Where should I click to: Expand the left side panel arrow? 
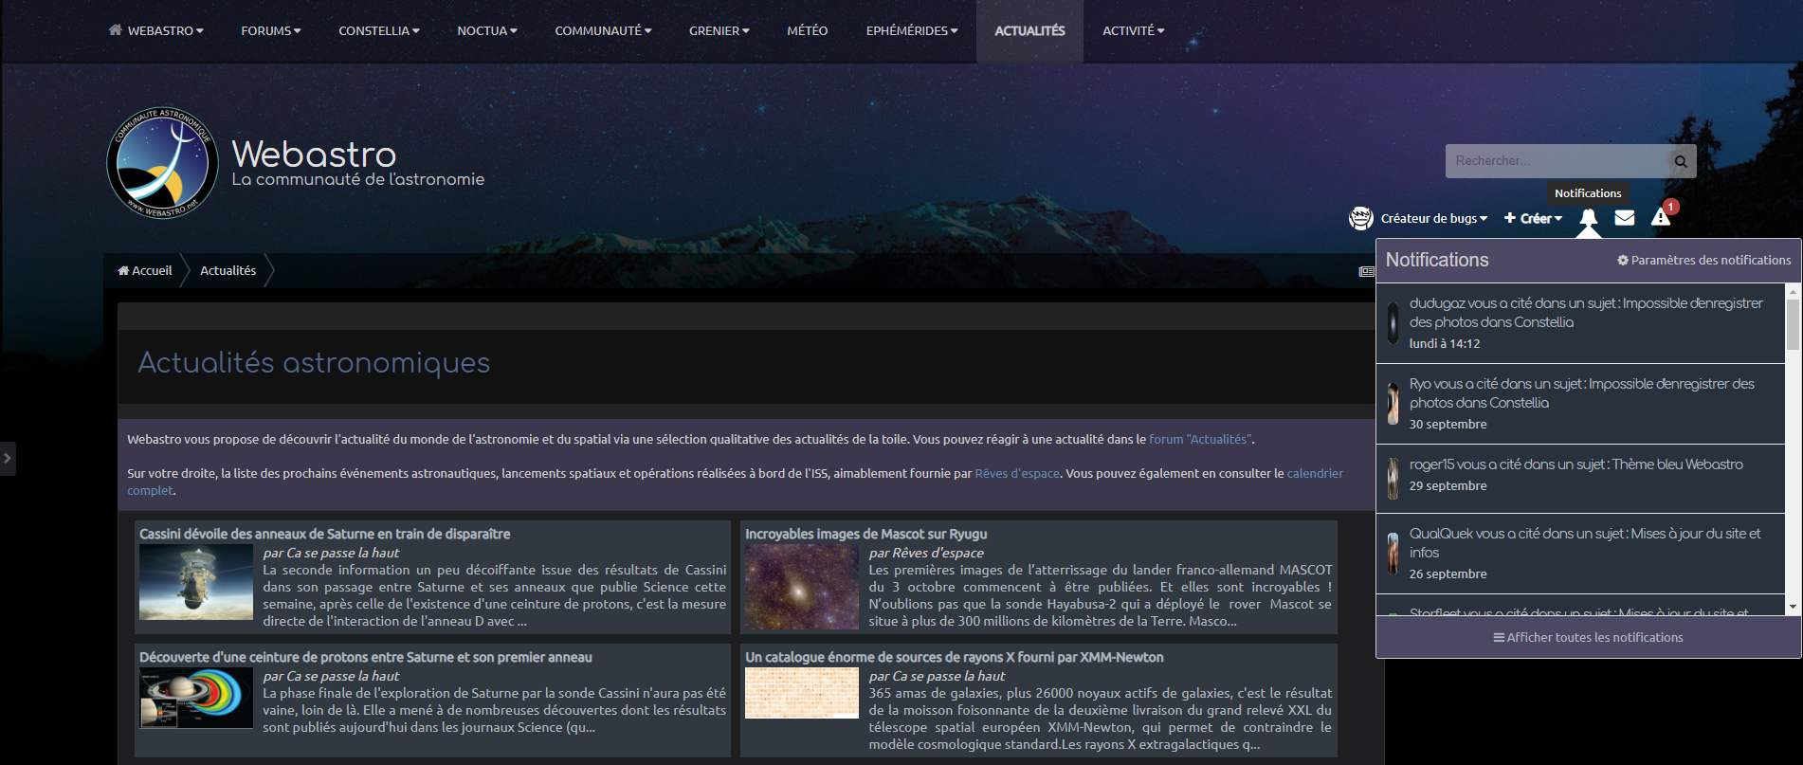8,458
